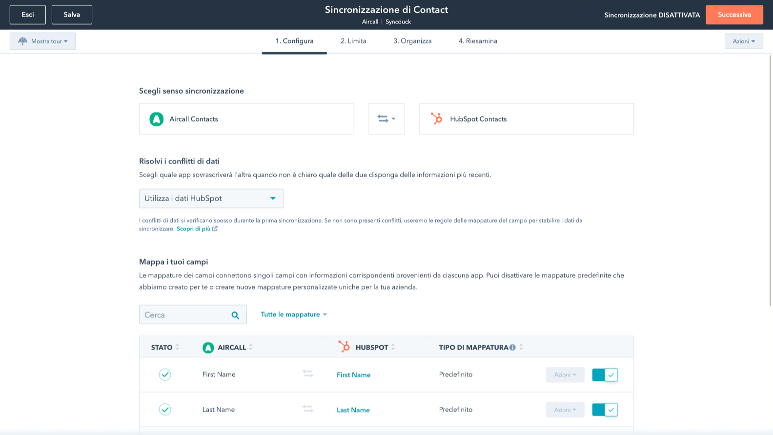Screen dimensions: 773x435
Task: Go to the 4. Riesamina tab
Action: pyautogui.click(x=478, y=41)
